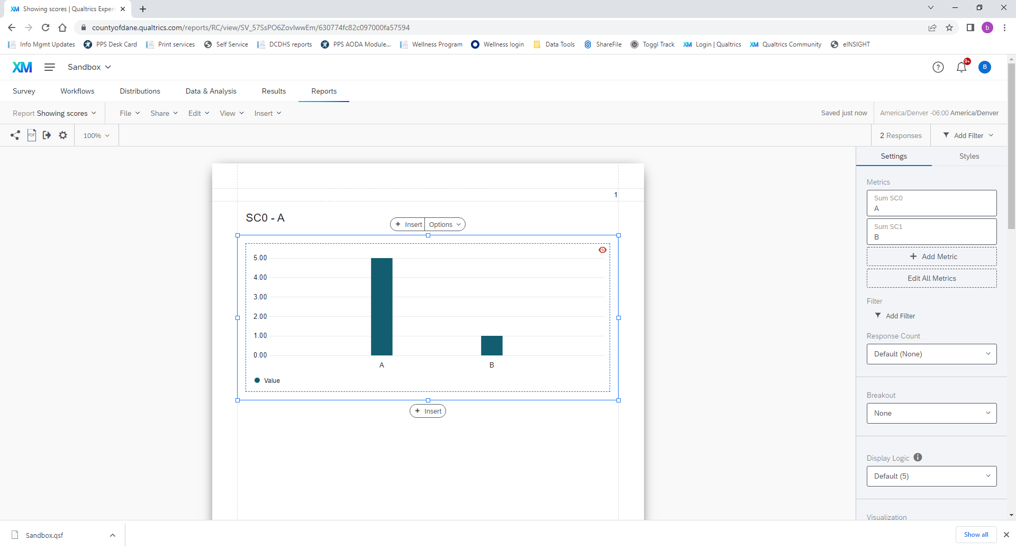This screenshot has width=1016, height=550.
Task: Reload the page
Action: pos(46,27)
